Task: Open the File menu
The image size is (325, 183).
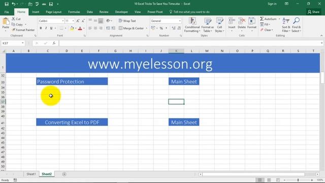Action: pos(7,12)
